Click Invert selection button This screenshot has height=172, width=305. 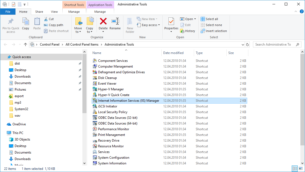coord(214,31)
